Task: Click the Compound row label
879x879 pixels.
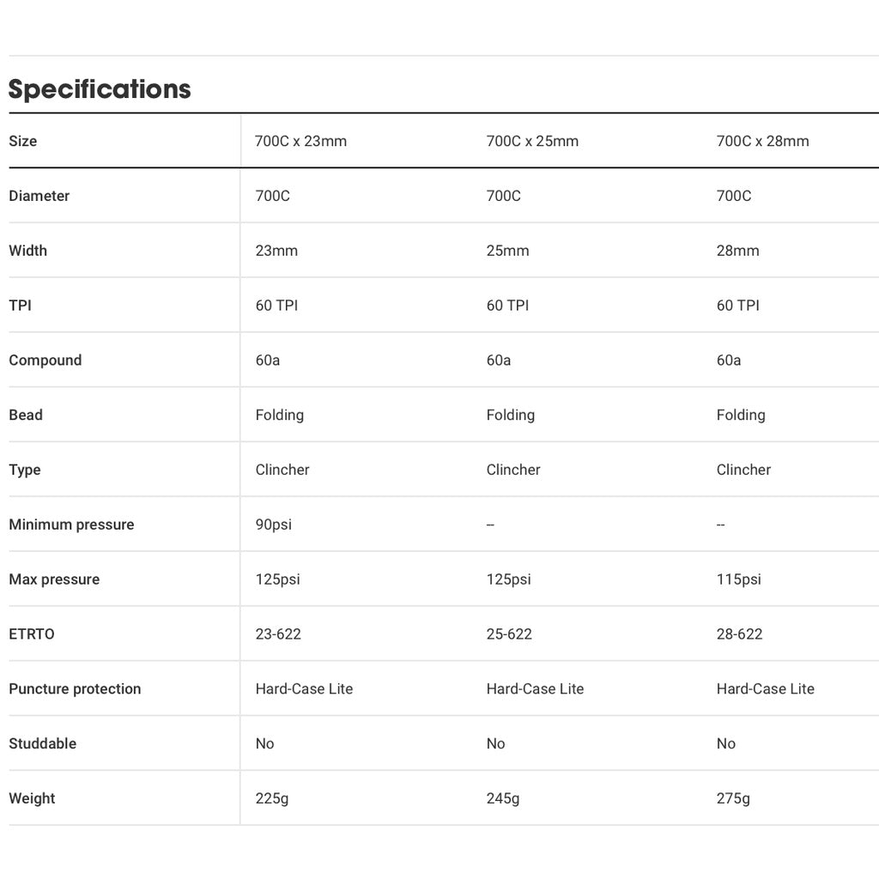Action: (x=45, y=361)
